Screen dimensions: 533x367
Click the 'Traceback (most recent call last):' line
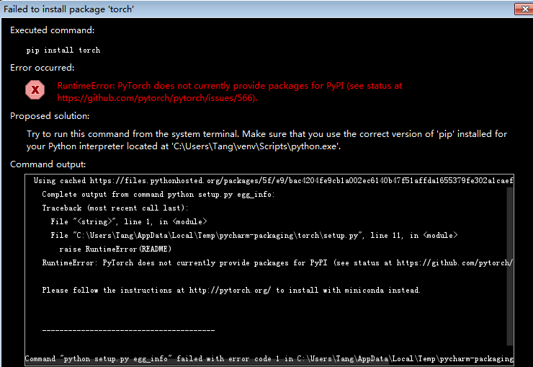tap(115, 208)
